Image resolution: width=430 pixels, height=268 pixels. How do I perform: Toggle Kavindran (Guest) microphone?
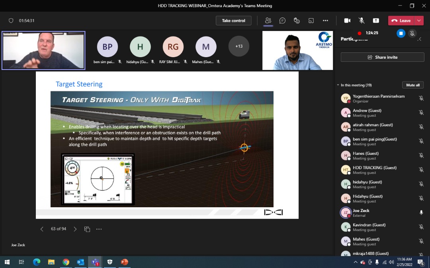(x=421, y=227)
